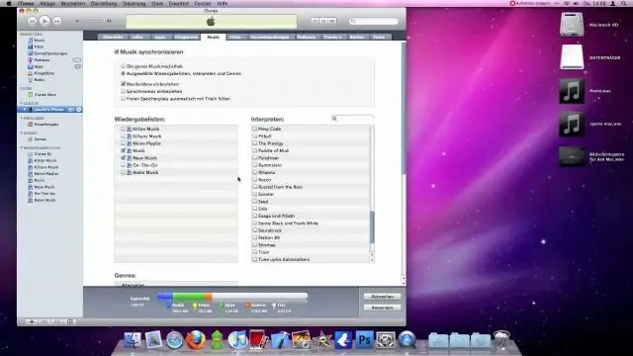Click the add playlist plus button
The height and width of the screenshot is (356, 633).
coord(31,321)
